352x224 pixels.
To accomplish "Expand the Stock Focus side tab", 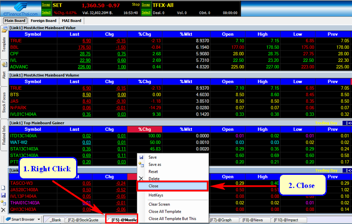I will coord(4,103).
